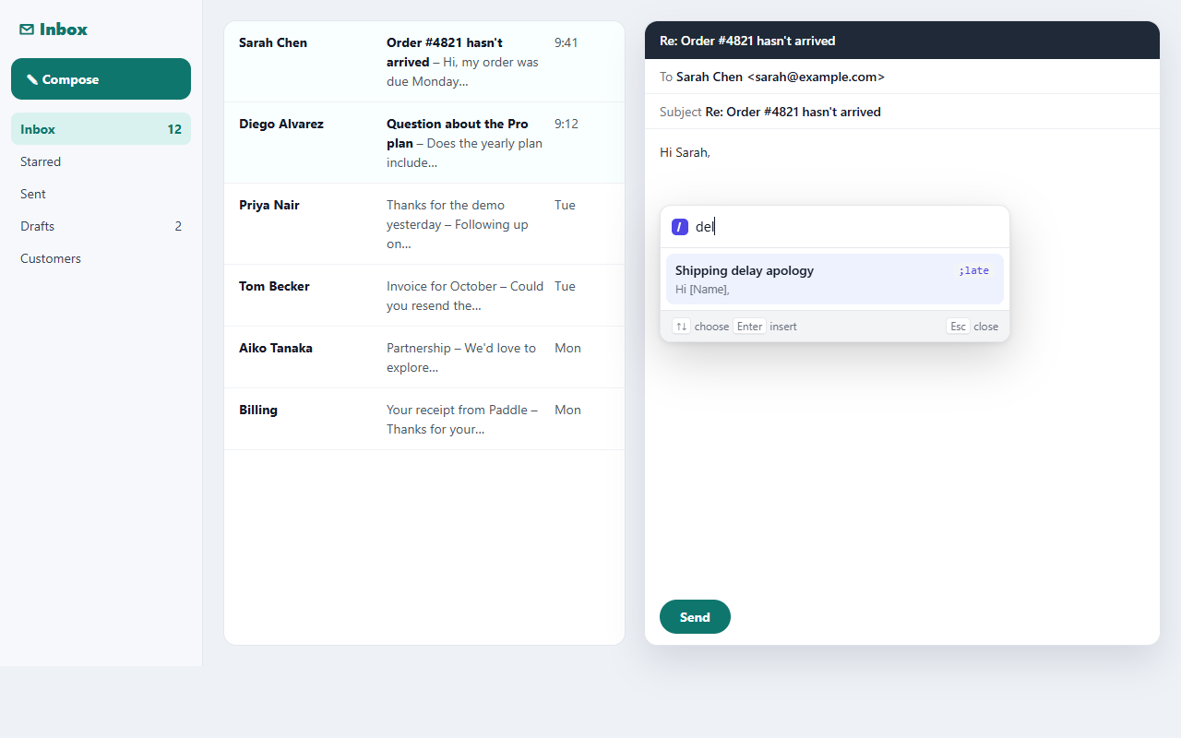Open the Sent folder
Image resolution: width=1181 pixels, height=738 pixels.
click(x=101, y=194)
